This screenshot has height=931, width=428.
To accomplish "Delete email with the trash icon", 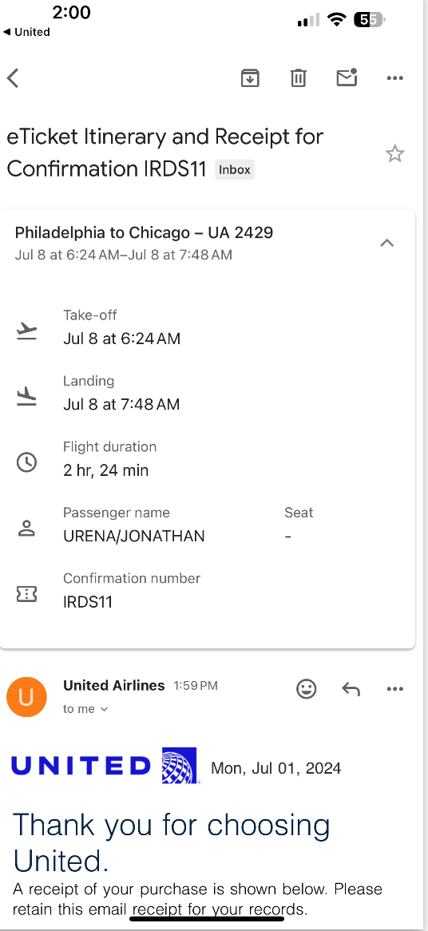I will click(298, 77).
